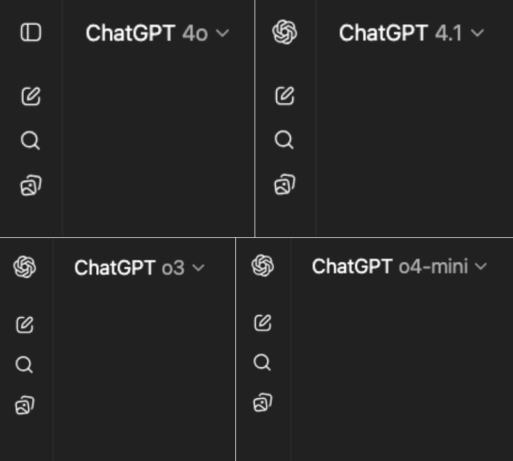The width and height of the screenshot is (513, 461).
Task: Click the OpenAI logo in the 4.1 panel
Action: click(285, 32)
